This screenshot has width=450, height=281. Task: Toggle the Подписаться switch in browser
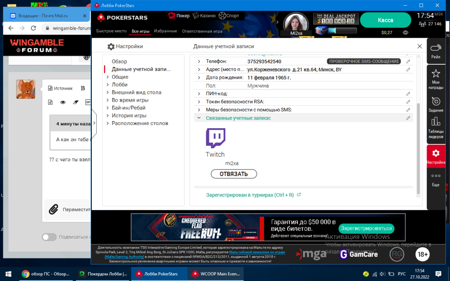(49, 237)
